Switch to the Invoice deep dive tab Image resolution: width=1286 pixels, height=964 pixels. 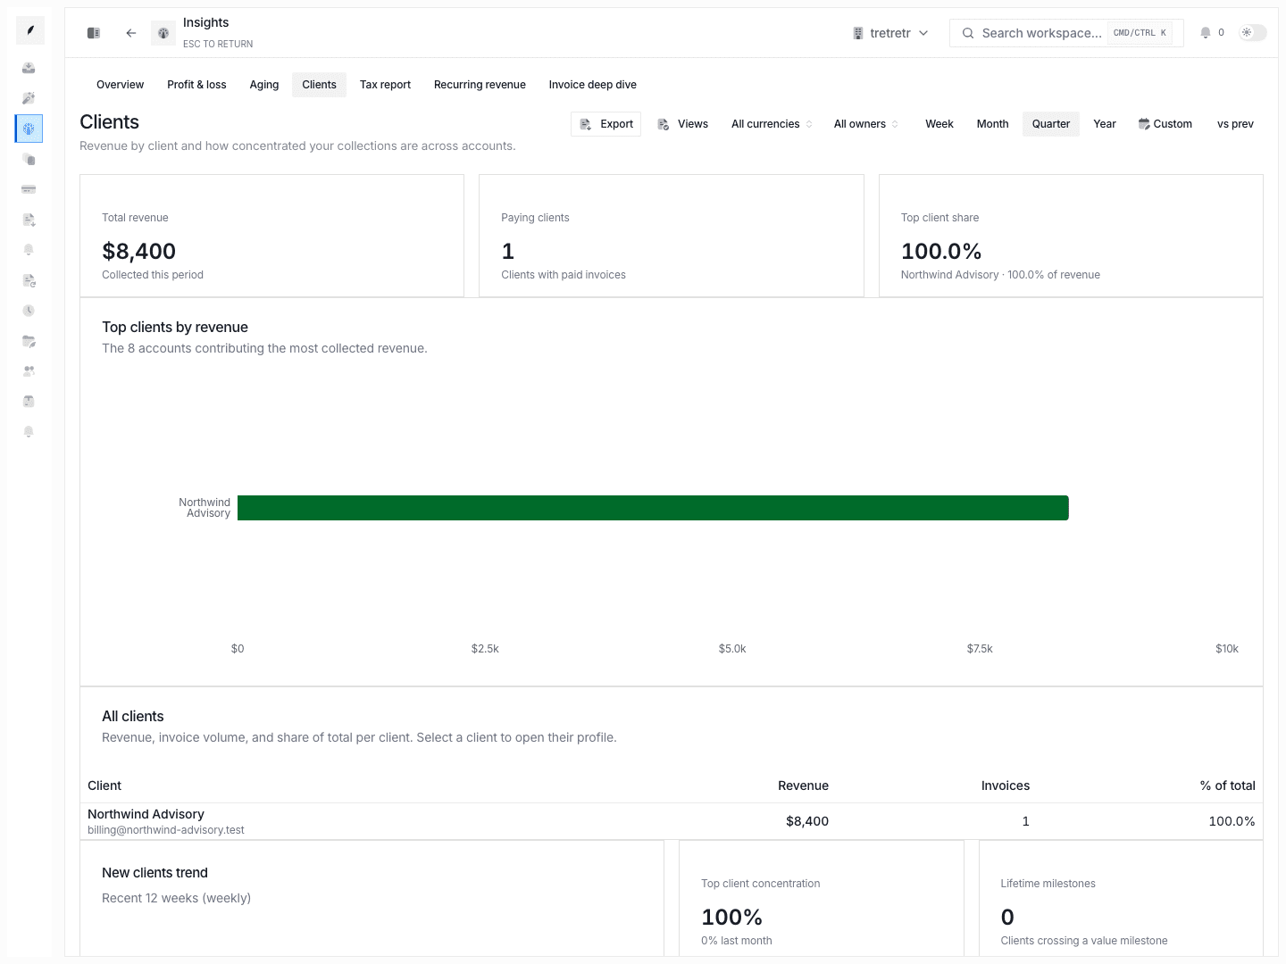click(593, 85)
